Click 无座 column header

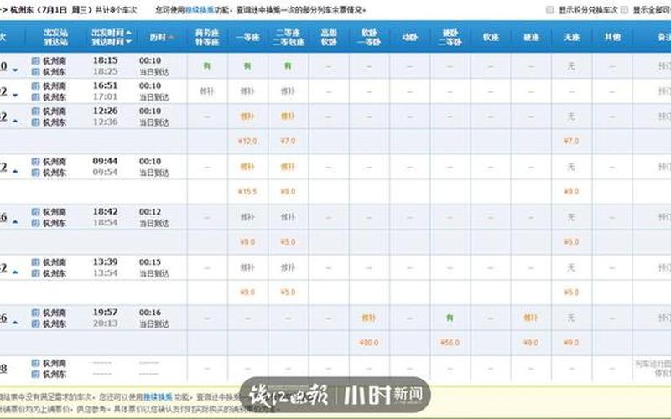(x=571, y=37)
